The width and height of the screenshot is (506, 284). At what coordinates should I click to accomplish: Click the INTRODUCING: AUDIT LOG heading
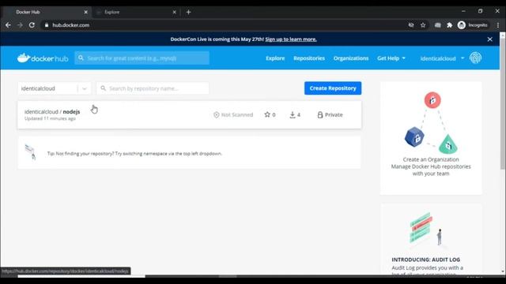click(x=426, y=260)
